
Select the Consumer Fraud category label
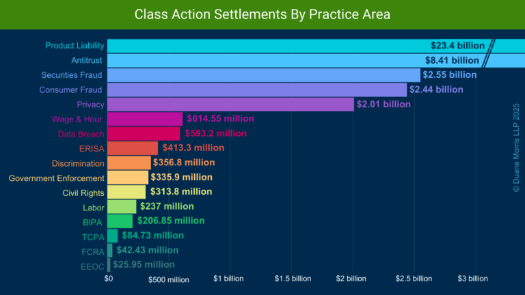[x=72, y=89]
